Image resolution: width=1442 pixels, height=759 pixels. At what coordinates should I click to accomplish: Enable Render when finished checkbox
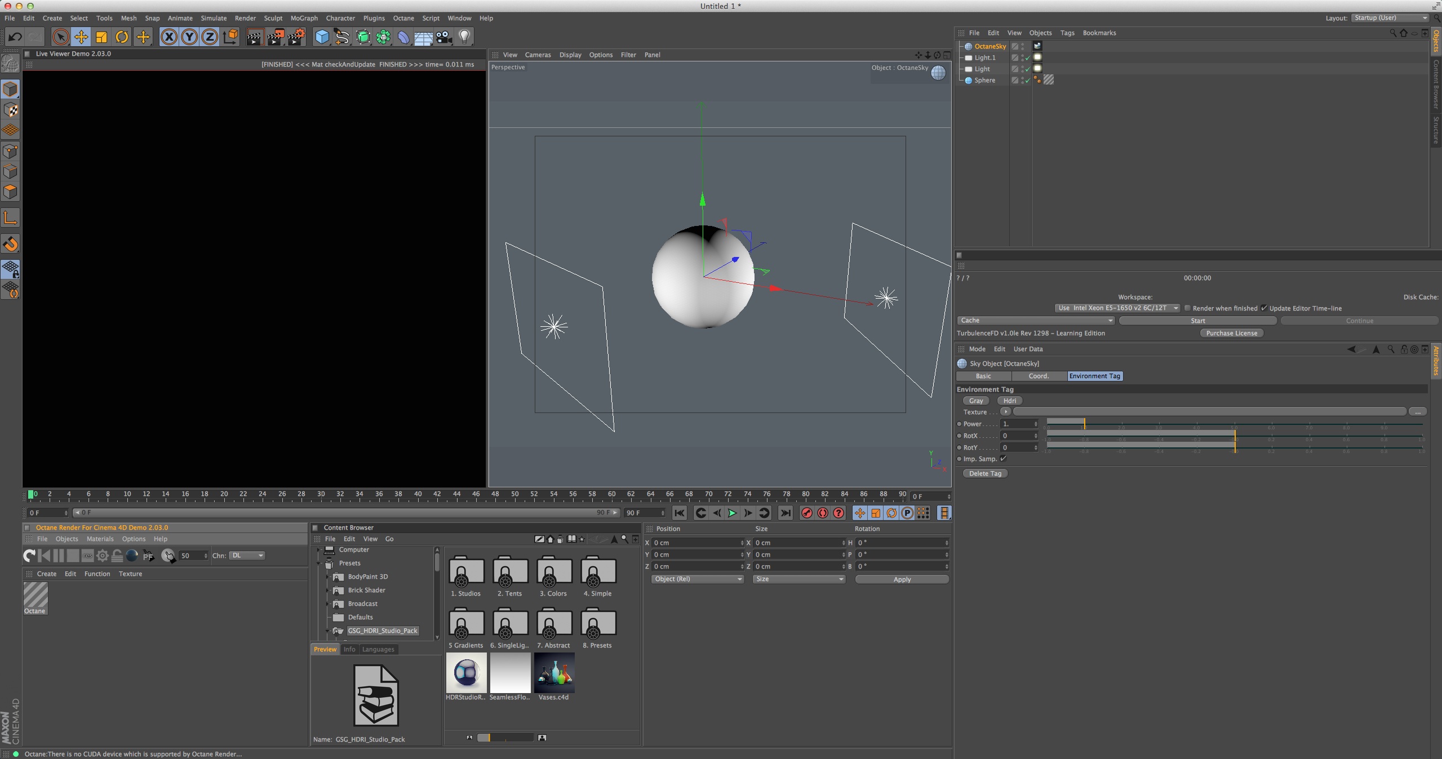point(1187,308)
